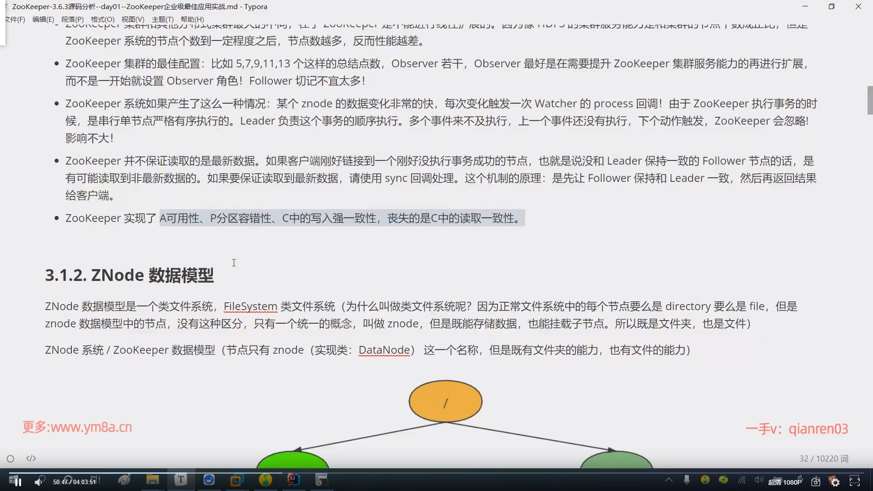
Task: Pause the video playback
Action: point(18,482)
